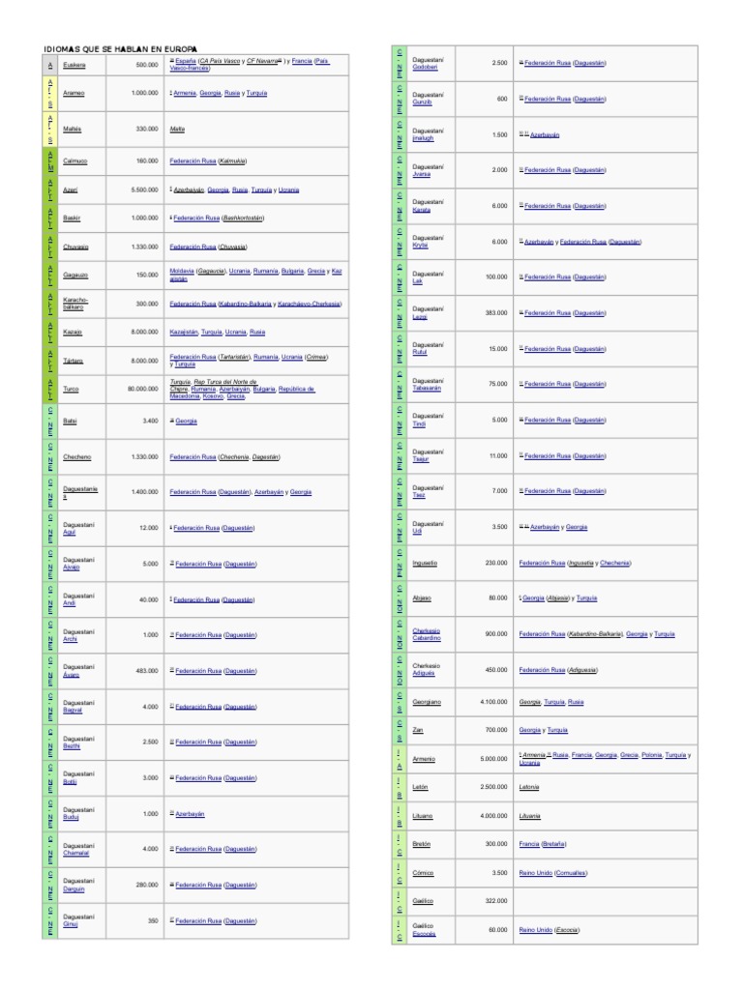Select the title IDIOMAS QUE SE HABLAN EN EUROPA
This screenshot has width=743, height=990.
[x=120, y=49]
